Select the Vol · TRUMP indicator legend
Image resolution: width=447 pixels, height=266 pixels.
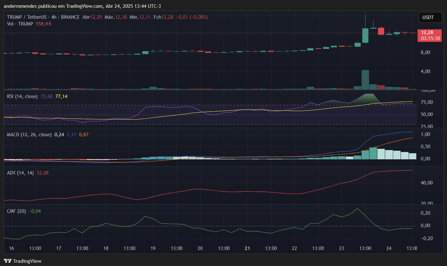point(20,24)
